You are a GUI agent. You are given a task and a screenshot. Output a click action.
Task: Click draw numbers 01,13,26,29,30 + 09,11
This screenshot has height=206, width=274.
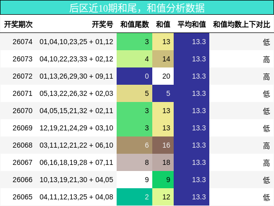point(76,76)
